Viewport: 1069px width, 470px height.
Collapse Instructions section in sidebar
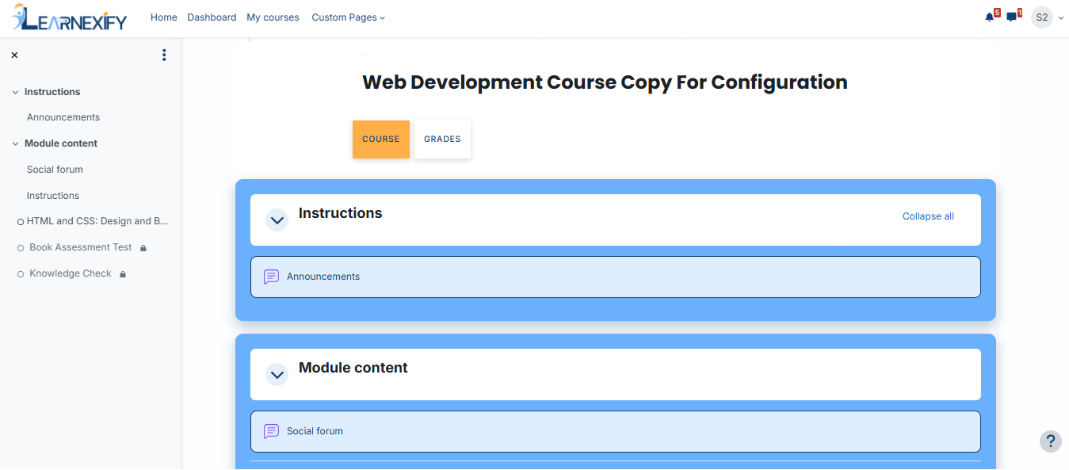tap(15, 93)
